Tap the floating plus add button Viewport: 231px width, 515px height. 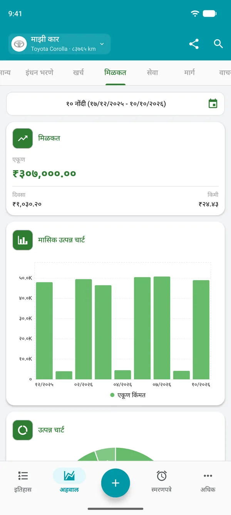[115, 483]
